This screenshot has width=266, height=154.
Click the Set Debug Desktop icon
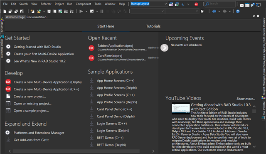pyautogui.click(x=177, y=4)
